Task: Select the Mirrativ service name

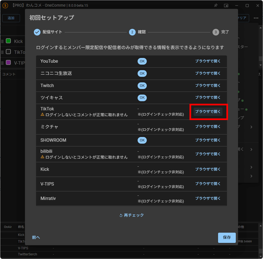Action: coord(48,199)
